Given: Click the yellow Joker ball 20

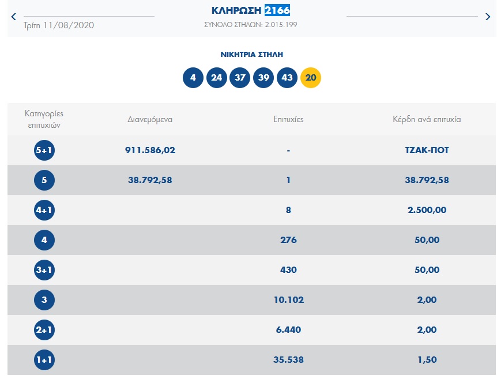Looking at the screenshot, I should pos(311,78).
